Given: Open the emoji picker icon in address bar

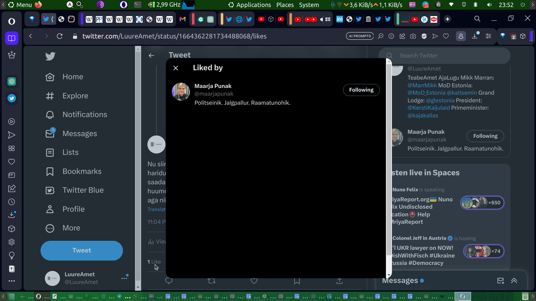Looking at the screenshot, I should click(x=391, y=36).
